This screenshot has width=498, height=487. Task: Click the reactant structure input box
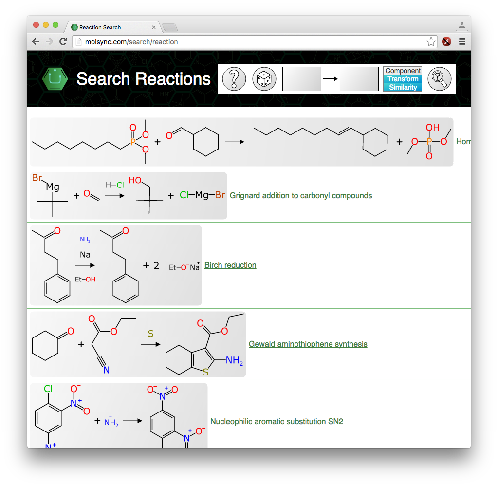click(301, 78)
